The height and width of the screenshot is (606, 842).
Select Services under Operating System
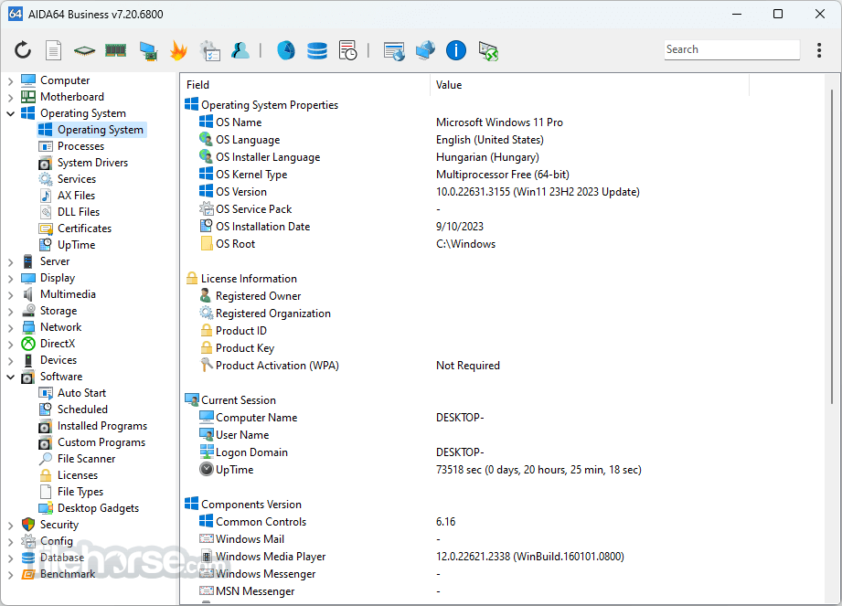(x=76, y=179)
